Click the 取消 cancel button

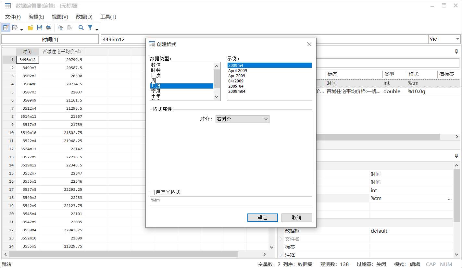point(297,218)
